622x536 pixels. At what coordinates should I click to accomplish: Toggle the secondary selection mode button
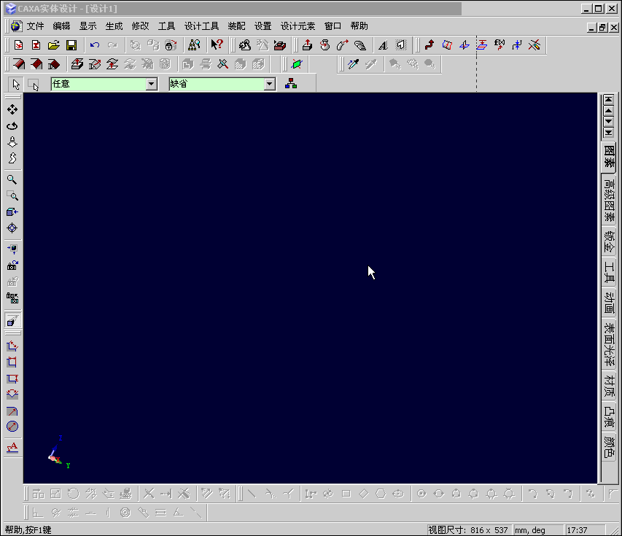34,84
